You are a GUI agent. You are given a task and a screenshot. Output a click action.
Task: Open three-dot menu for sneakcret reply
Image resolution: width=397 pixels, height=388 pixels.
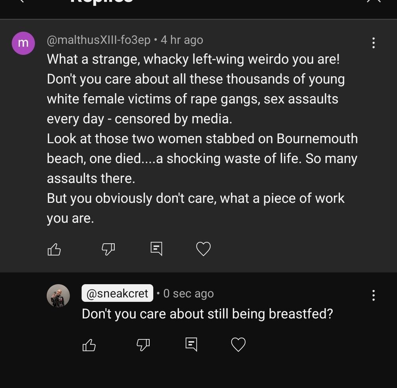click(373, 295)
